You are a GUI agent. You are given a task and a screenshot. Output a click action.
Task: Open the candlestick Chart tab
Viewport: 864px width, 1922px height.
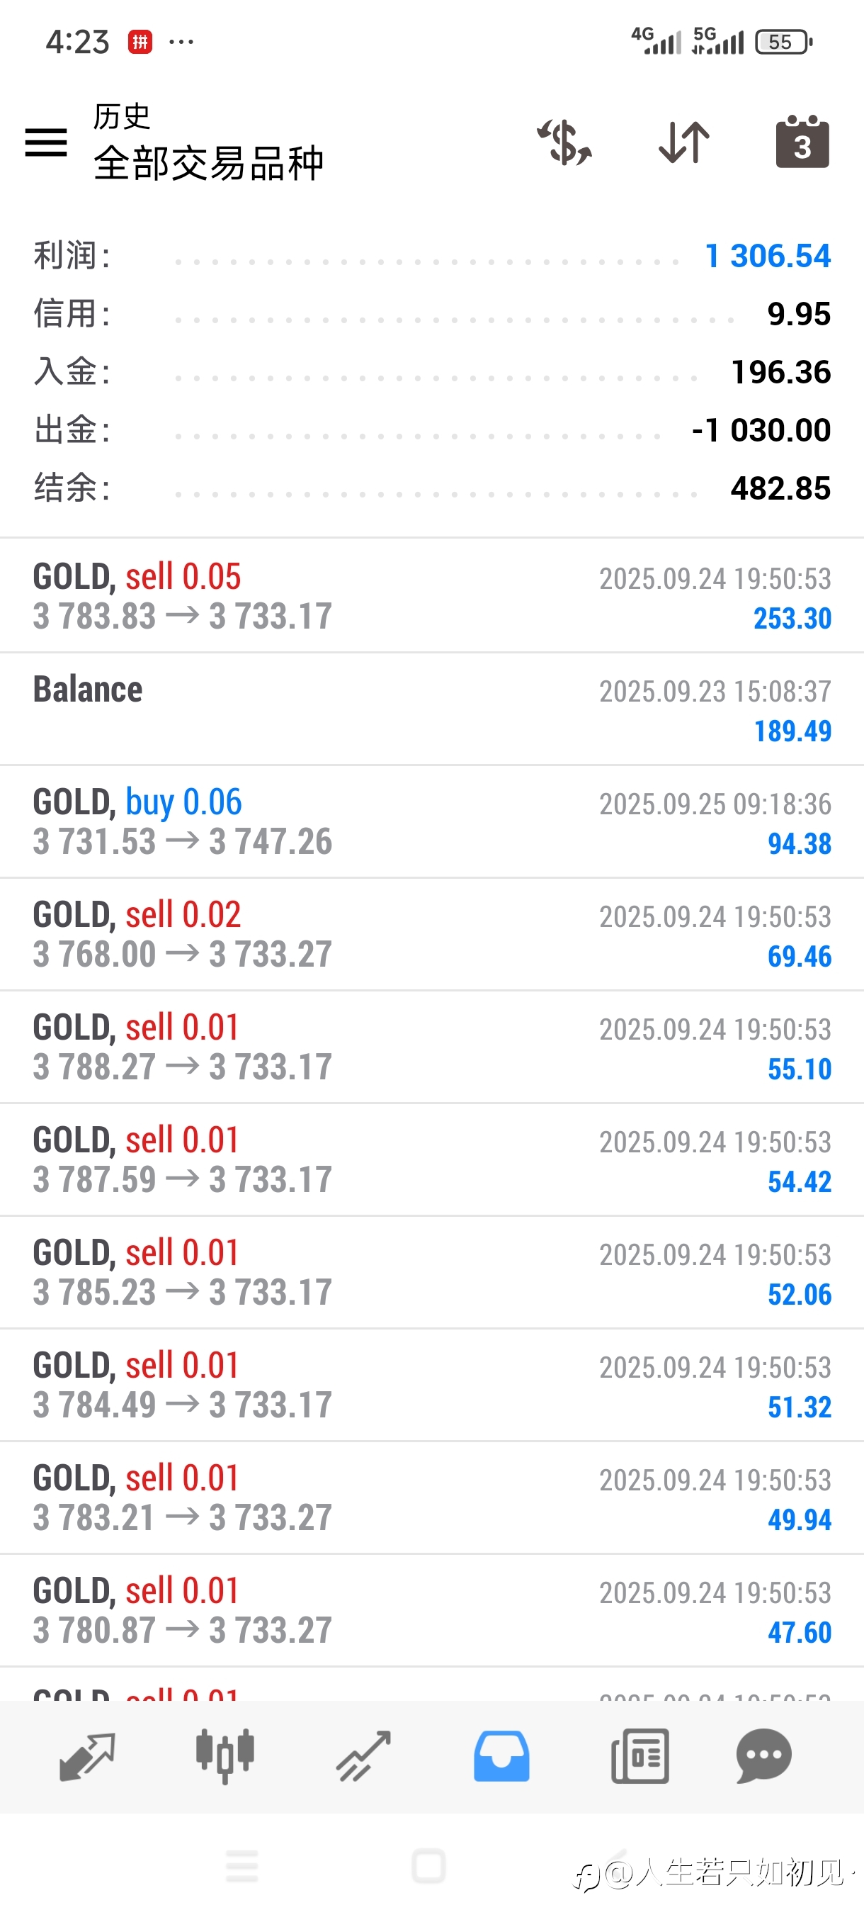(x=224, y=1756)
